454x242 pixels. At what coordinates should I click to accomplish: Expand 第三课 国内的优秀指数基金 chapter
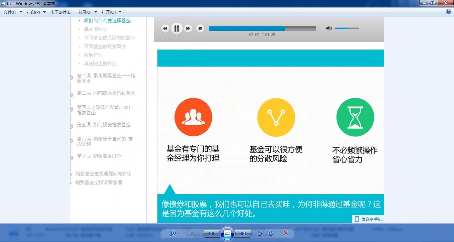tap(106, 93)
